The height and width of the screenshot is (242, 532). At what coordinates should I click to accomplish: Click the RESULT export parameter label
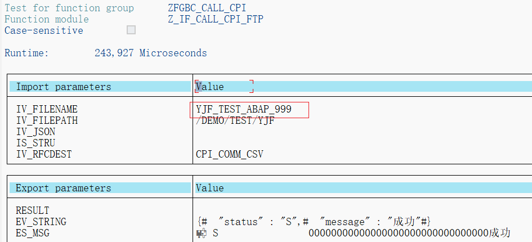pyautogui.click(x=33, y=210)
